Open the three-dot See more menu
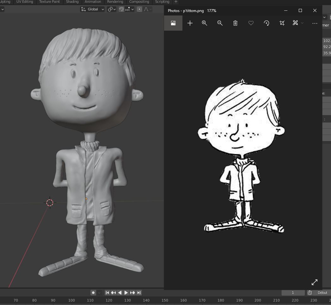Viewport: 331px width, 305px height. pos(315,23)
